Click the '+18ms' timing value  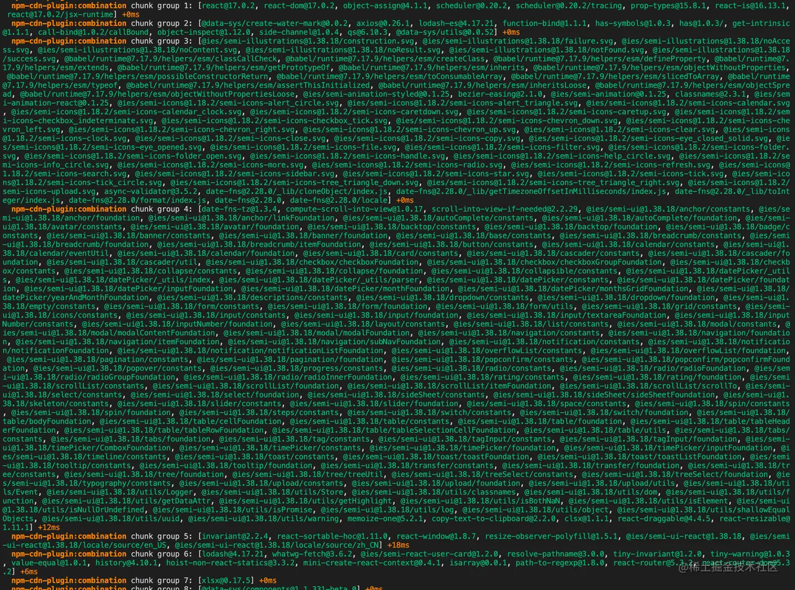tap(397, 545)
